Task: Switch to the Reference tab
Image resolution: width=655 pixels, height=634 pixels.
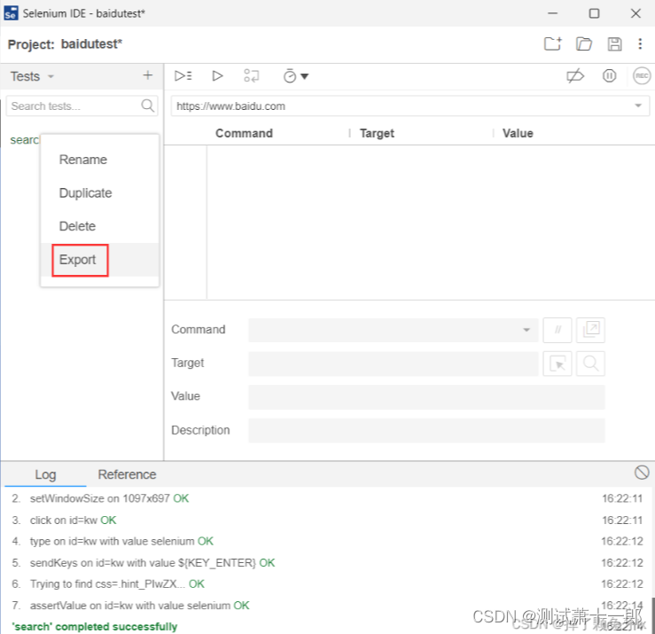Action: point(127,474)
